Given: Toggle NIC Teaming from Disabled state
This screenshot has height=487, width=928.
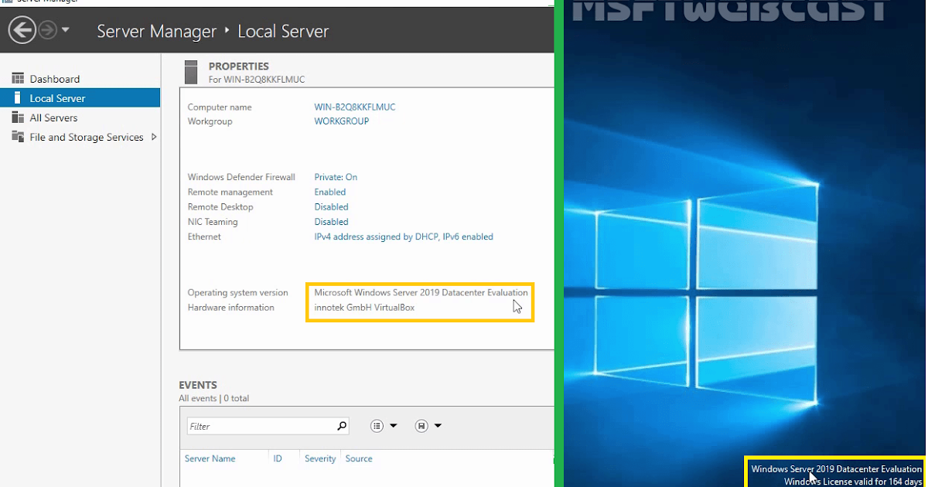Looking at the screenshot, I should 331,221.
